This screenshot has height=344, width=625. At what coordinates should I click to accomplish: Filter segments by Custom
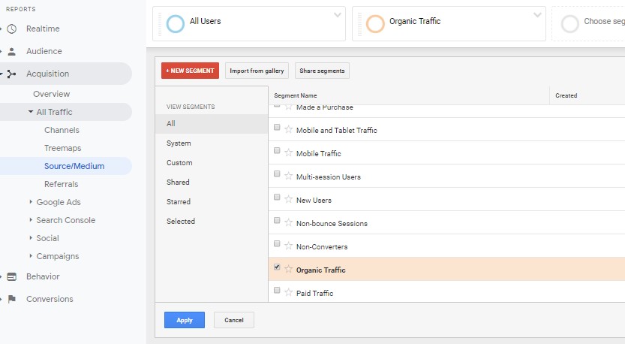coord(179,163)
